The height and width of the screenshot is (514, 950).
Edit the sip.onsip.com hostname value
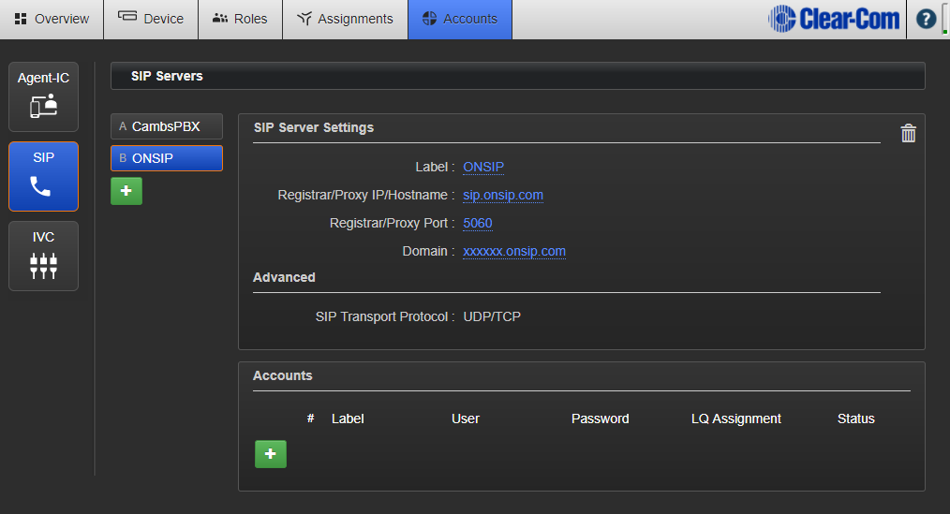503,195
